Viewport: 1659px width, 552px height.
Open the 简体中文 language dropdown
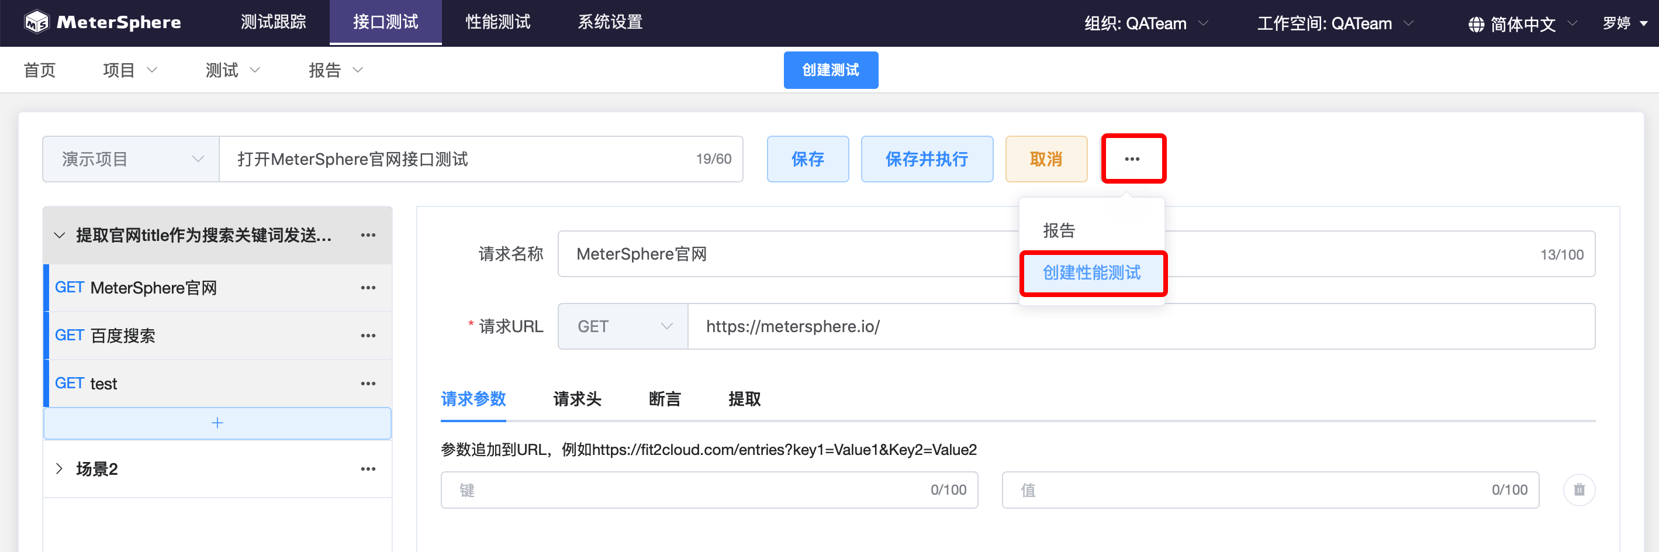[x=1522, y=25]
